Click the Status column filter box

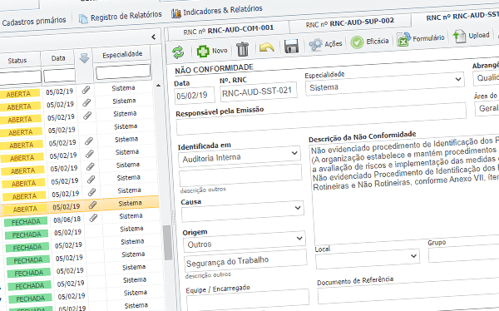coord(20,78)
